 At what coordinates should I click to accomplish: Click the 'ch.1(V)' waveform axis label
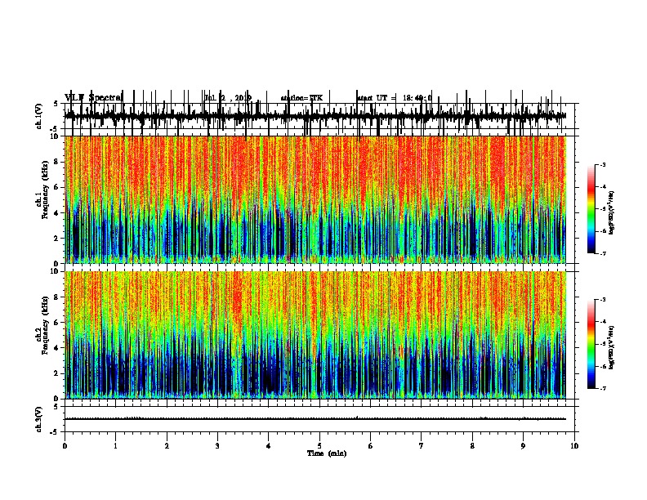click(38, 116)
